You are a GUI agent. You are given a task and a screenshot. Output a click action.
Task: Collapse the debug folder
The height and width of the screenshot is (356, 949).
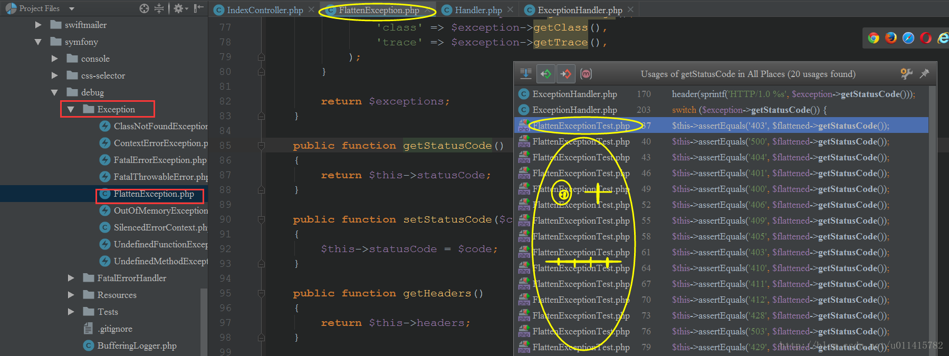54,92
